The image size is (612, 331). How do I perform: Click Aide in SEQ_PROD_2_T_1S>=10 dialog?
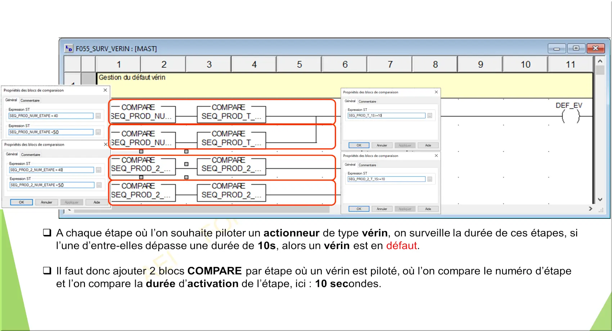pyautogui.click(x=428, y=209)
